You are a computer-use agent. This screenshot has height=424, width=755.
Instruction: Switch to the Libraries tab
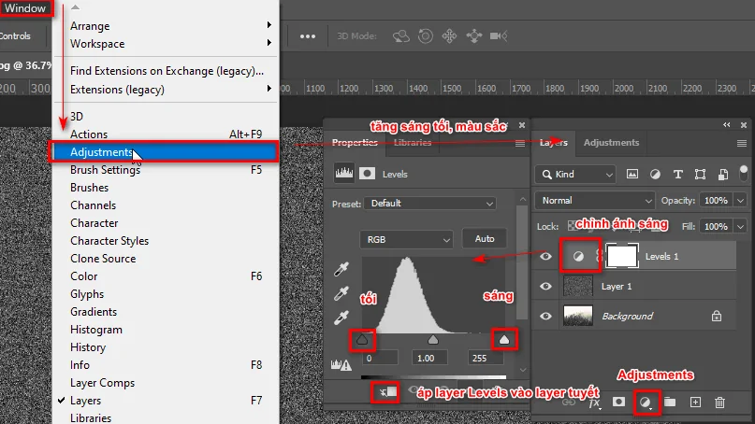tap(413, 143)
